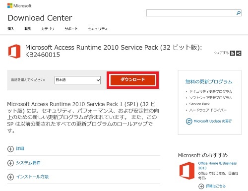Viewport: 248px width, 191px height.
Task: Open the セキュリティ更新プログラム link
Action: [211, 91]
